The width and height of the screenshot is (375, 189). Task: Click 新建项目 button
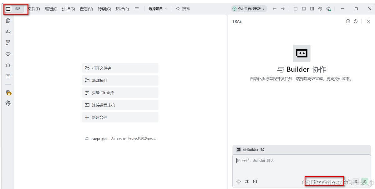[120, 81]
